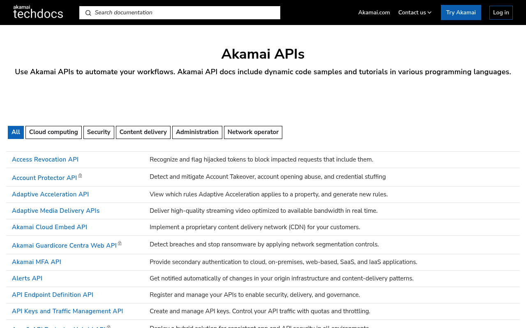526x328 pixels.
Task: Open Access Revocation API link
Action: 45,159
